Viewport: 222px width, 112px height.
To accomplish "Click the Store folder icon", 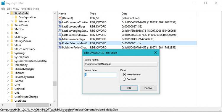I will click(x=12, y=45).
